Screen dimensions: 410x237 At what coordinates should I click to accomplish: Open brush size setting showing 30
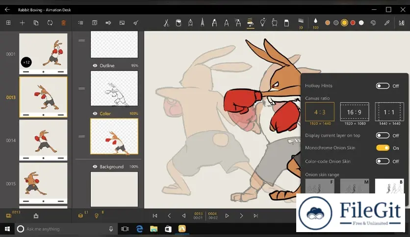click(x=301, y=23)
